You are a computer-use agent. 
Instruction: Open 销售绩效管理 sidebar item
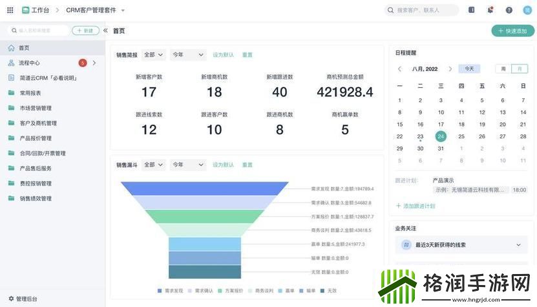coord(52,198)
